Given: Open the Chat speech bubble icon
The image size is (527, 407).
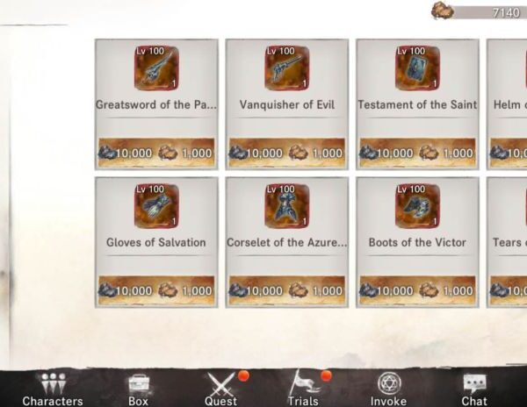Looking at the screenshot, I should 474,384.
